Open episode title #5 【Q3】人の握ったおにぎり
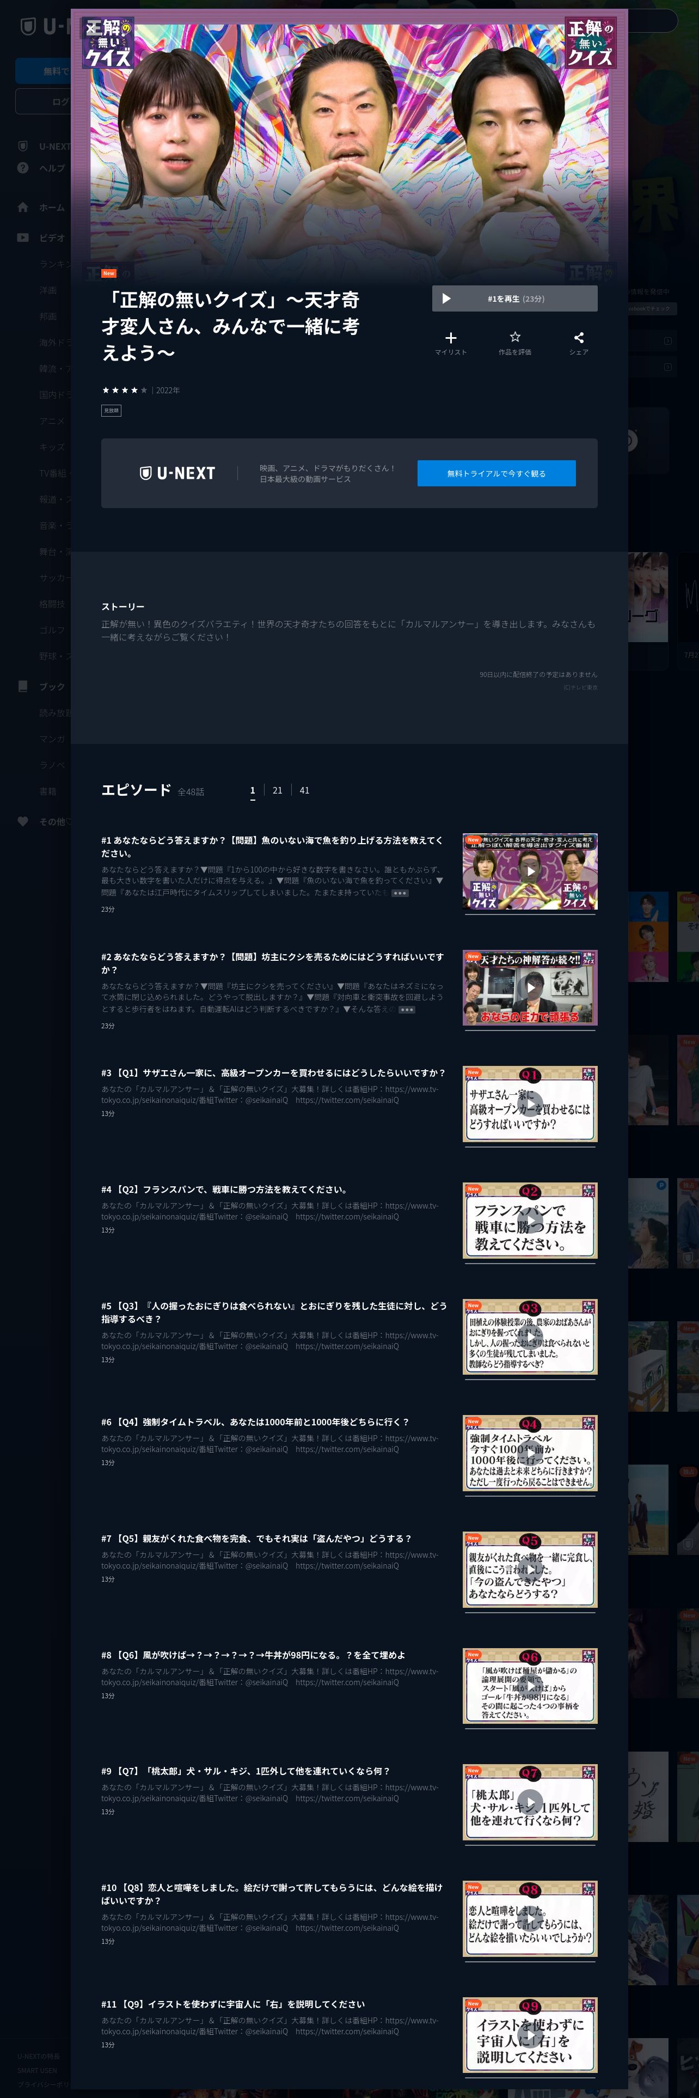699x2098 pixels. (x=273, y=1312)
